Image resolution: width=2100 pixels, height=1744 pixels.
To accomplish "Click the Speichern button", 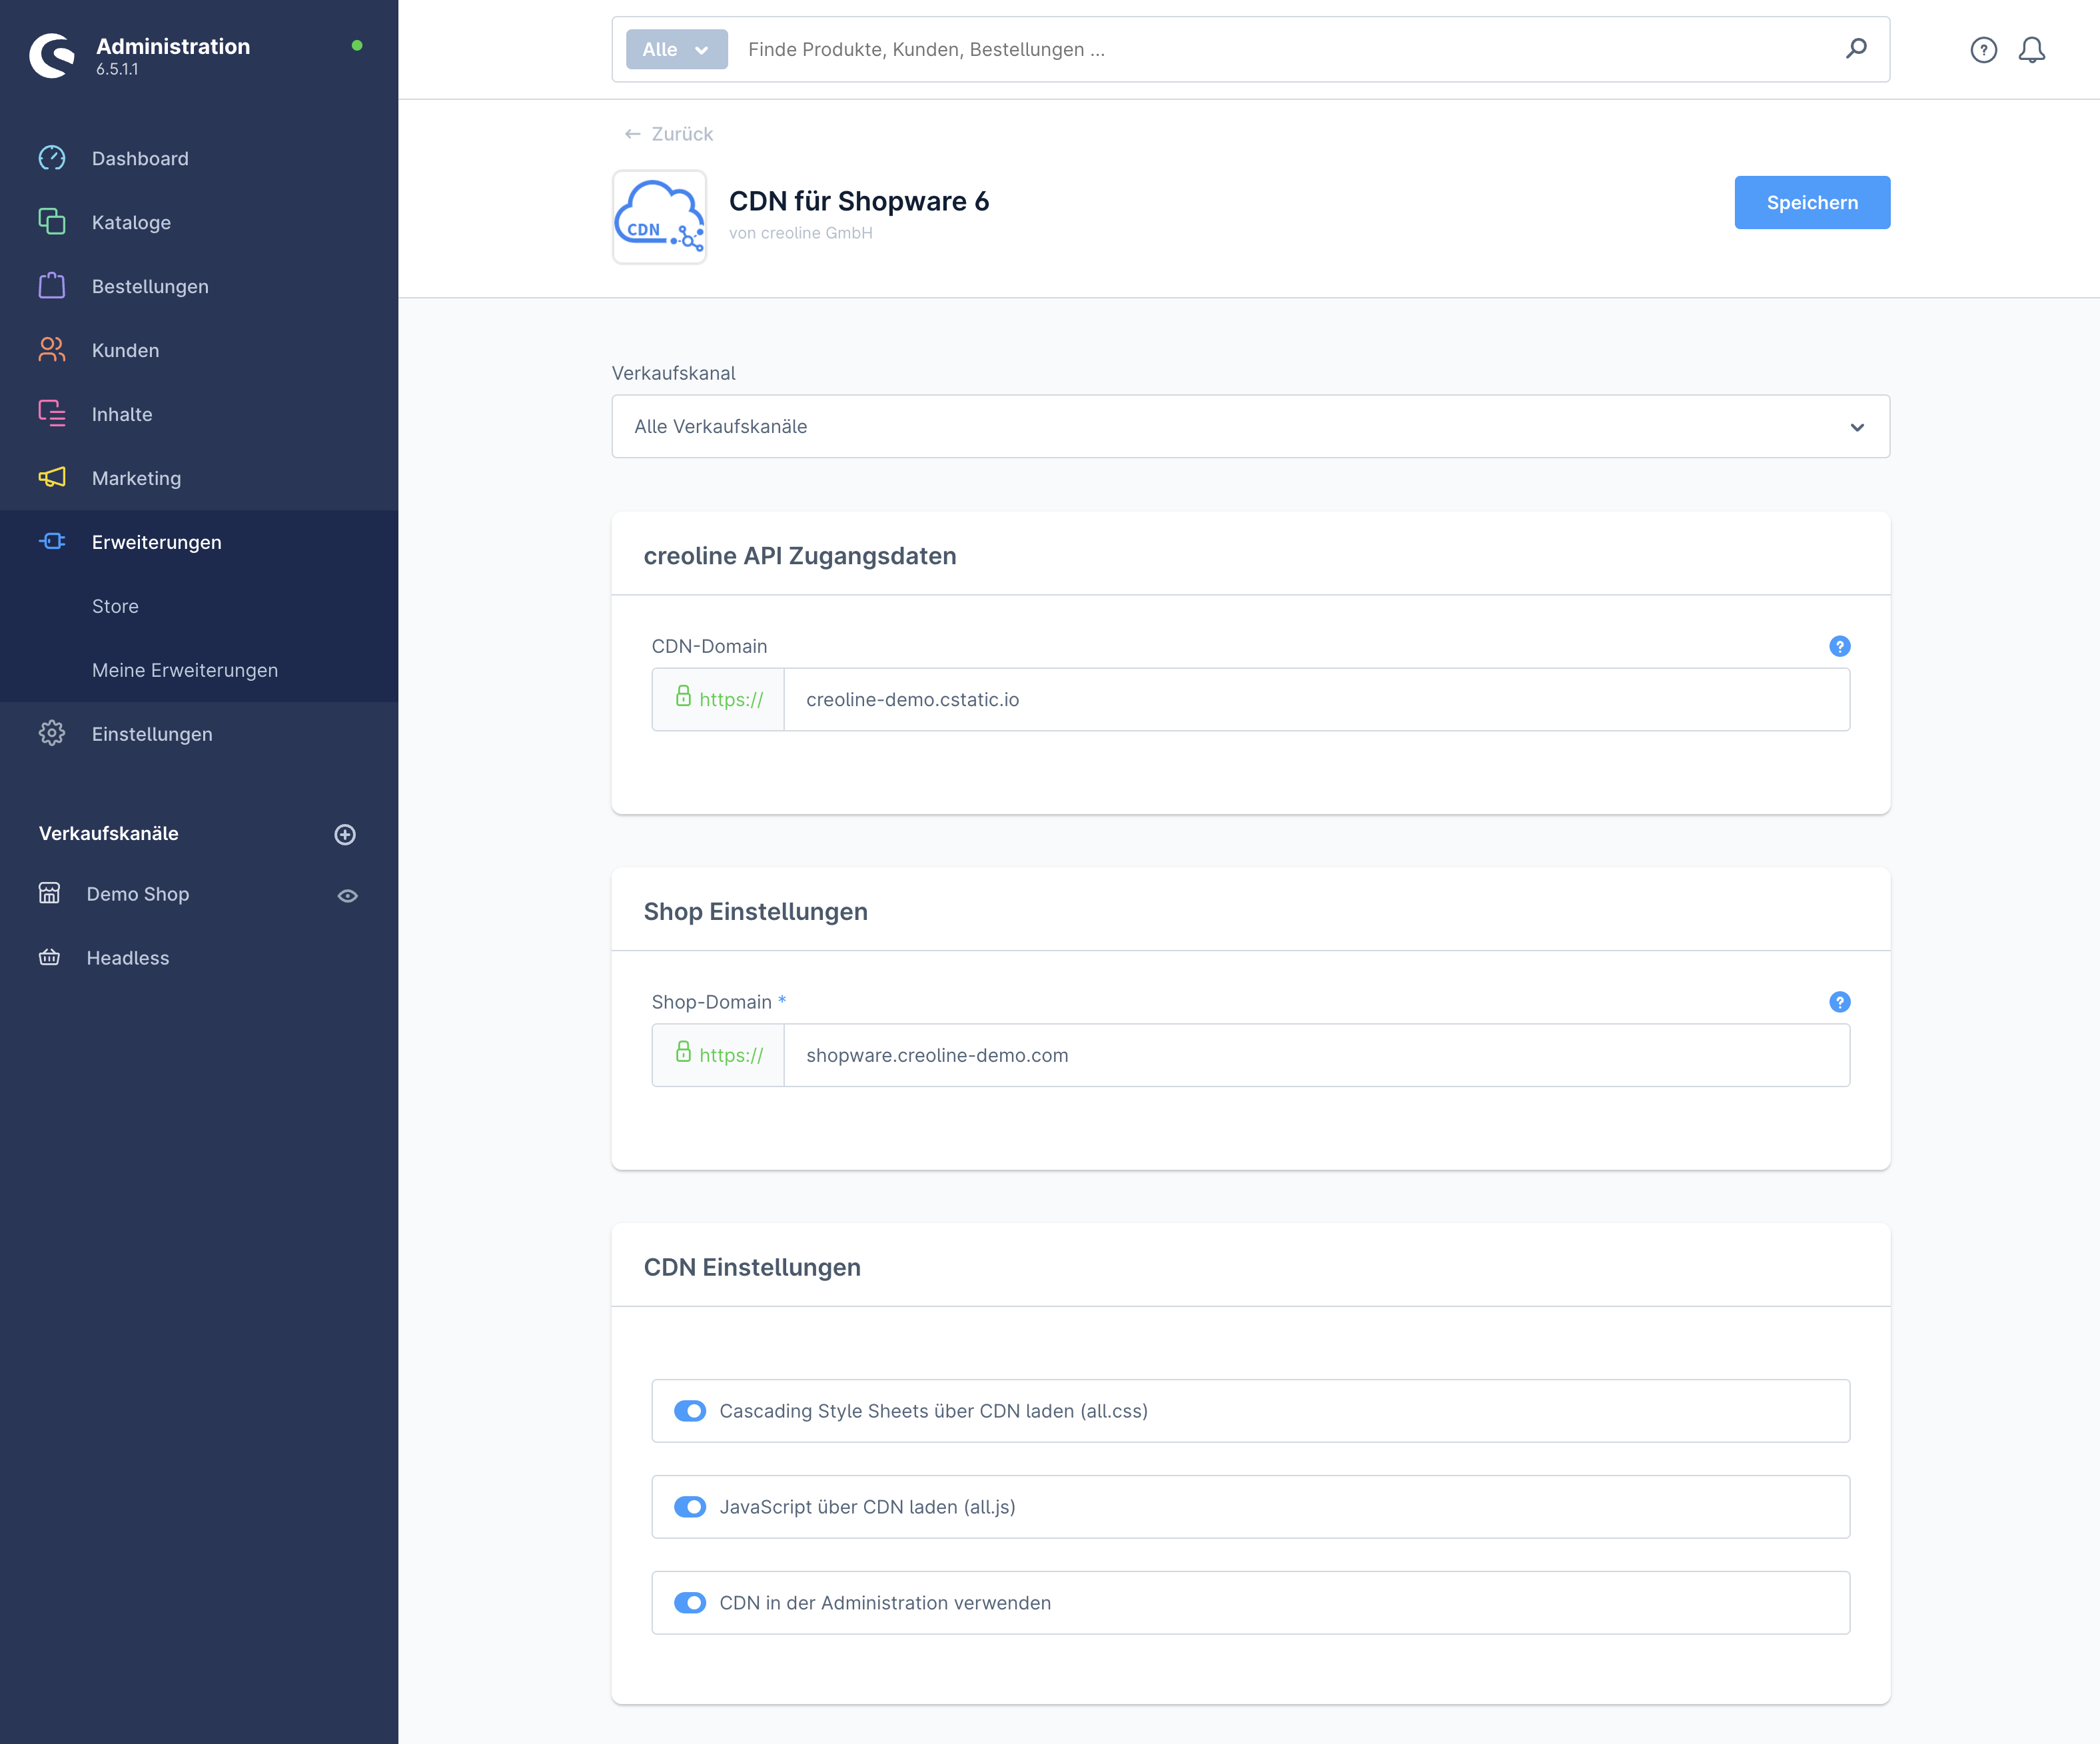I will [1812, 202].
